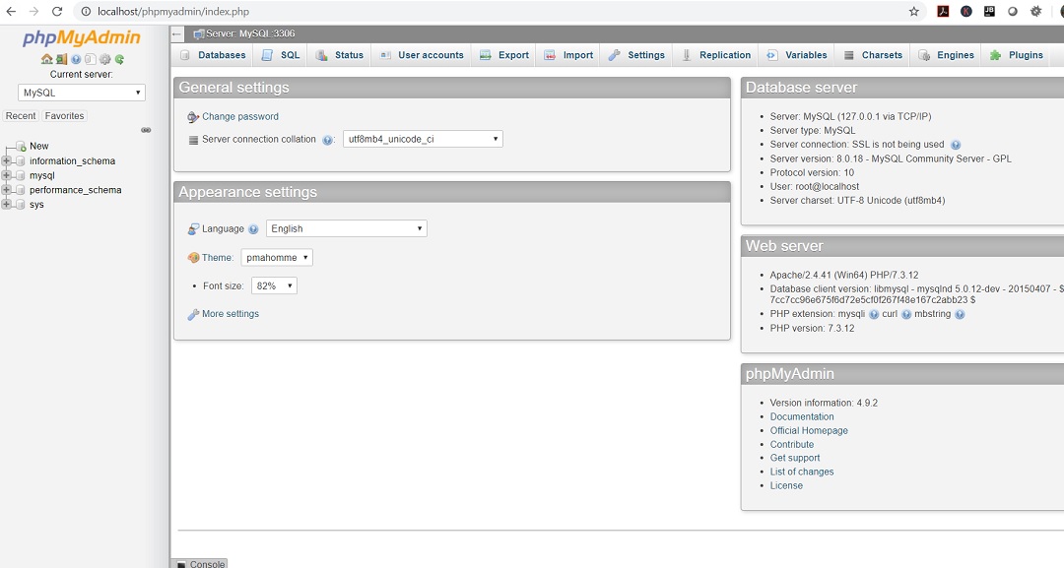Image resolution: width=1064 pixels, height=568 pixels.
Task: Click the Recent button in sidebar
Action: [21, 116]
